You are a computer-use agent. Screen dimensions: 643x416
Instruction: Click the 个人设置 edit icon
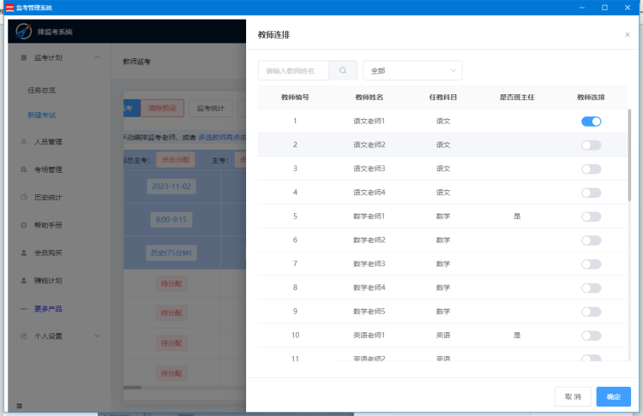pyautogui.click(x=24, y=336)
